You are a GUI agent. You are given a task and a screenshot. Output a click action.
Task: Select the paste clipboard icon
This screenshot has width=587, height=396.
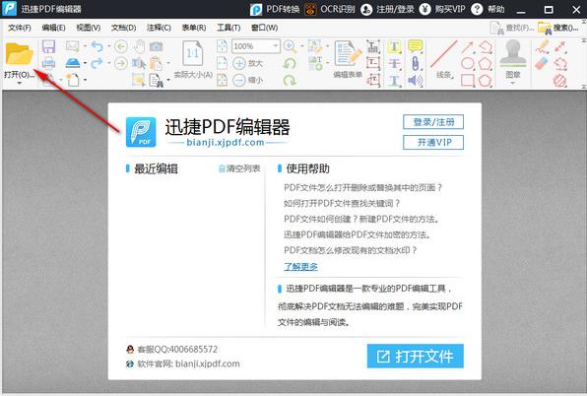pos(157,63)
